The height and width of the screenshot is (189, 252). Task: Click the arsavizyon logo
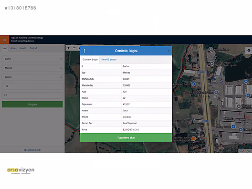coord(21,171)
